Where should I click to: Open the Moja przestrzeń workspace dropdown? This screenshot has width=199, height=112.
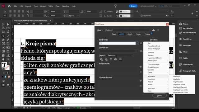tap(148, 6)
